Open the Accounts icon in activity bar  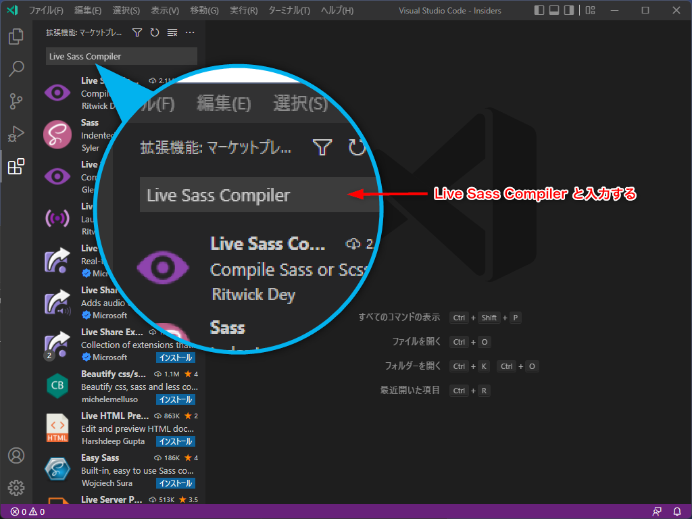(x=16, y=455)
